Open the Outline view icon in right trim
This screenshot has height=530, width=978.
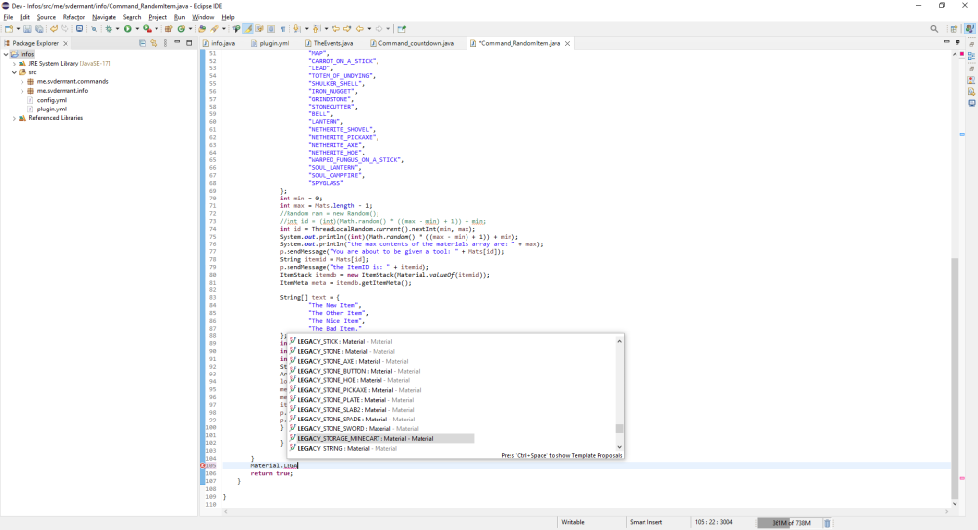click(972, 56)
